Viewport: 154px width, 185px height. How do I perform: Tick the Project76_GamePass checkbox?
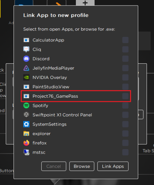point(125,96)
